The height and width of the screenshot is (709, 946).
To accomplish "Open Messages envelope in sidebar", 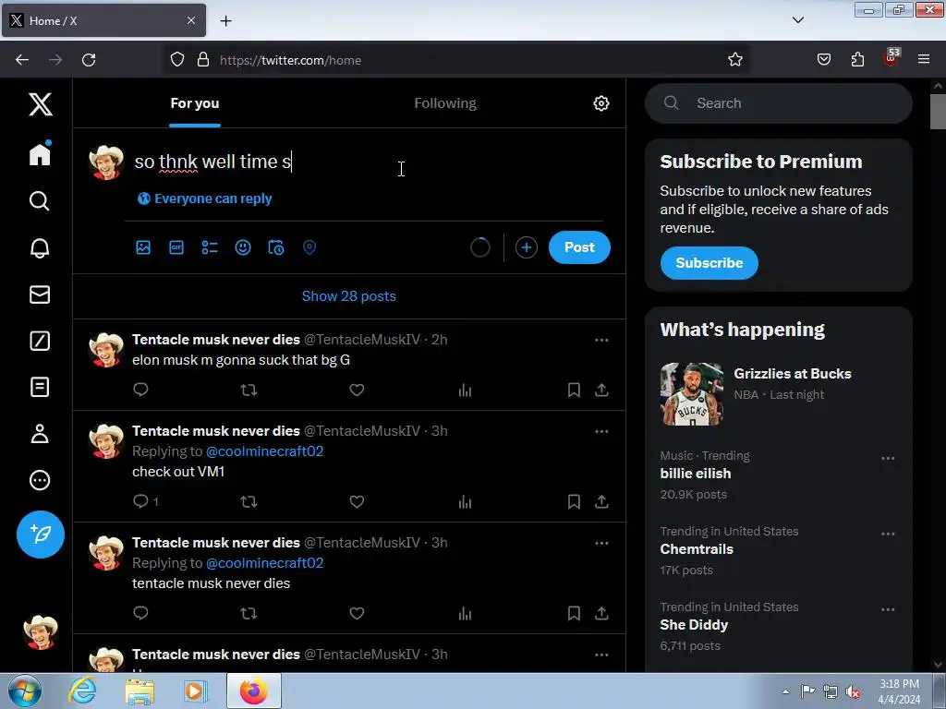I will [x=40, y=294].
